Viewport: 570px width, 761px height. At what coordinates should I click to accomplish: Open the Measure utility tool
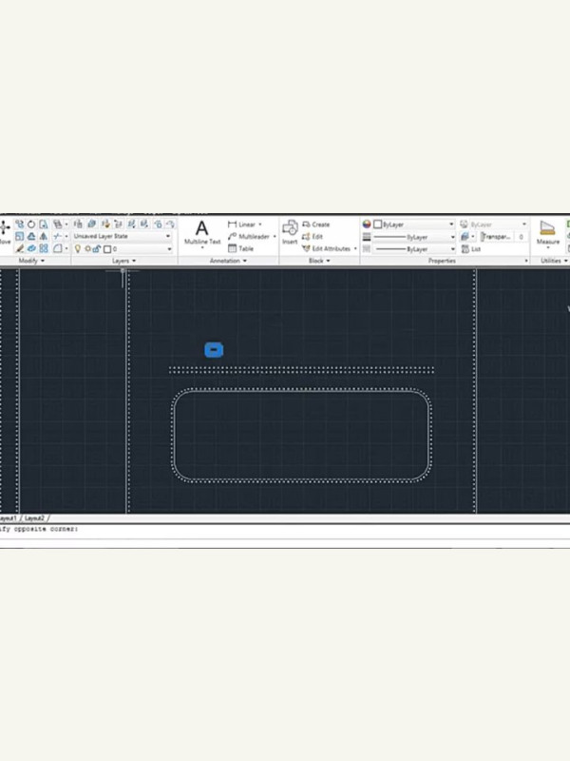click(547, 233)
